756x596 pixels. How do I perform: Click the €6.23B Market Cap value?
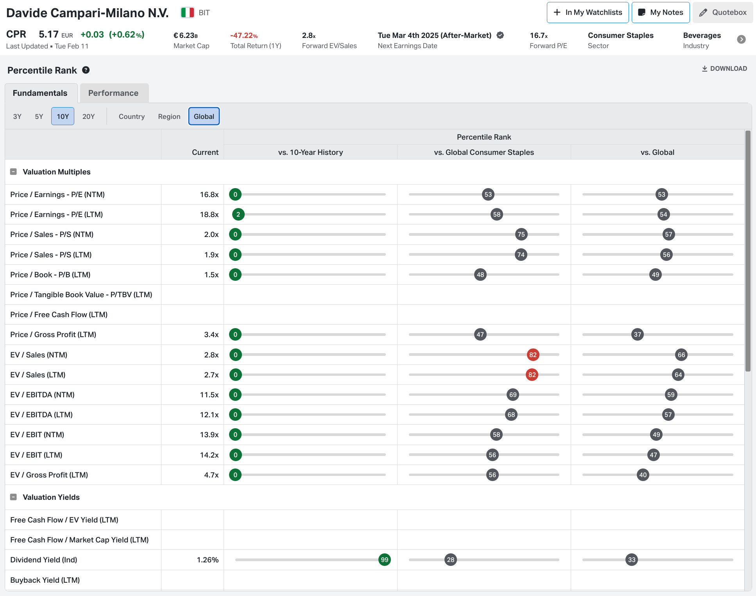pyautogui.click(x=186, y=36)
